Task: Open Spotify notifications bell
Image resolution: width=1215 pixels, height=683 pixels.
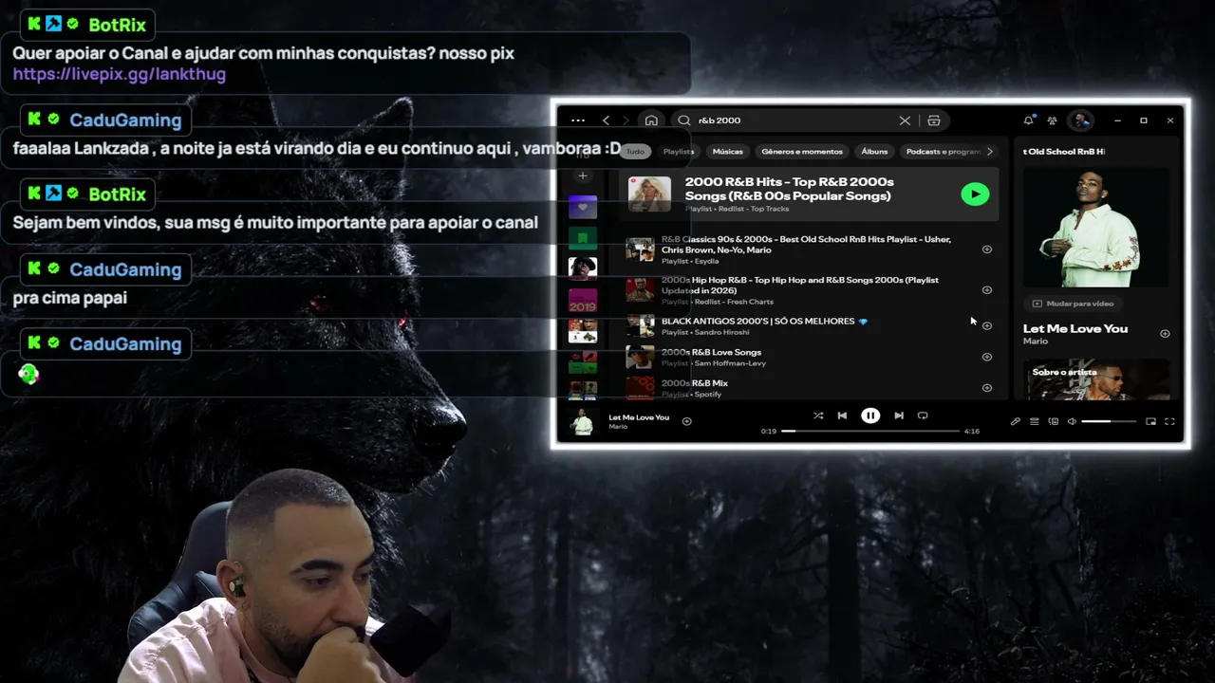Action: pyautogui.click(x=1028, y=120)
